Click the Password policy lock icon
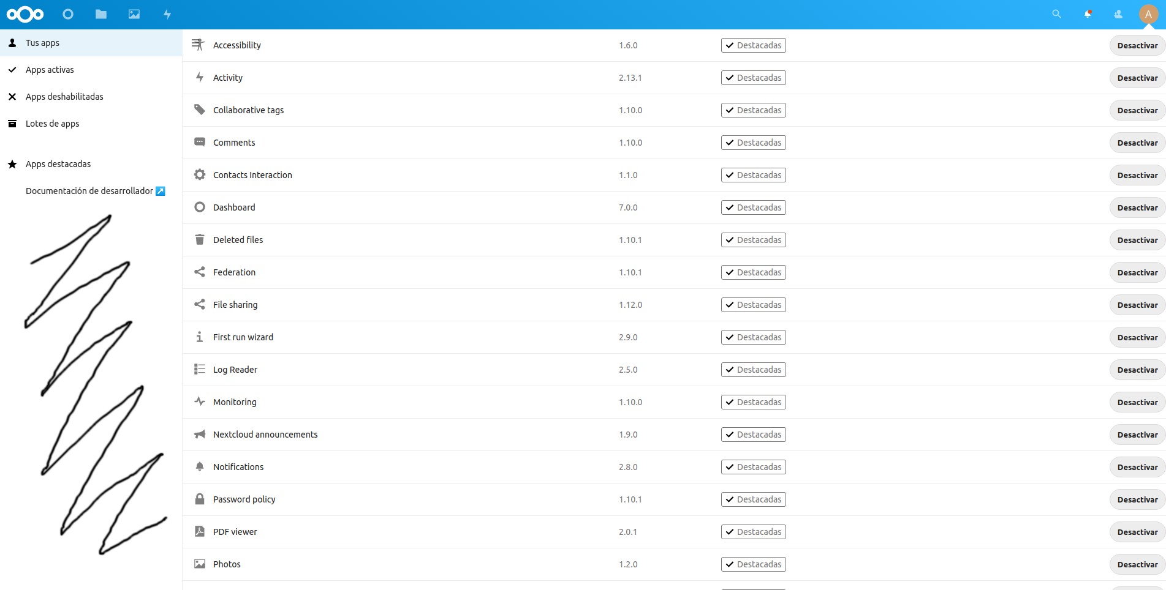 200,499
